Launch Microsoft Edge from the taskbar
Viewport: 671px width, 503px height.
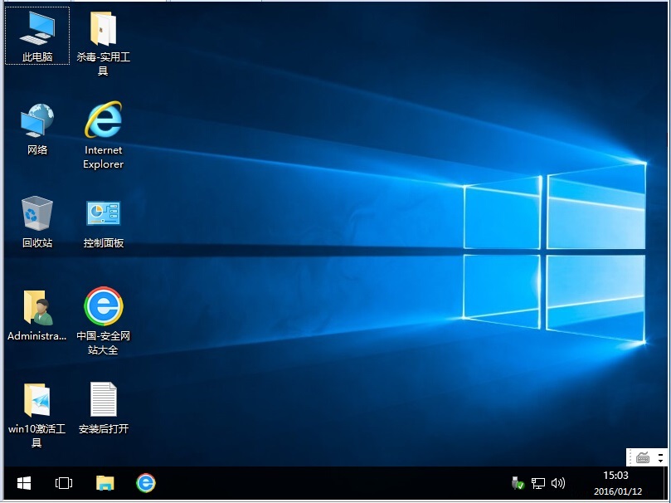[x=145, y=482]
